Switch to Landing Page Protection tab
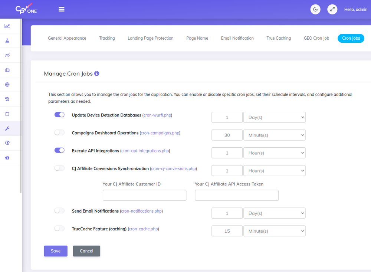 click(151, 38)
